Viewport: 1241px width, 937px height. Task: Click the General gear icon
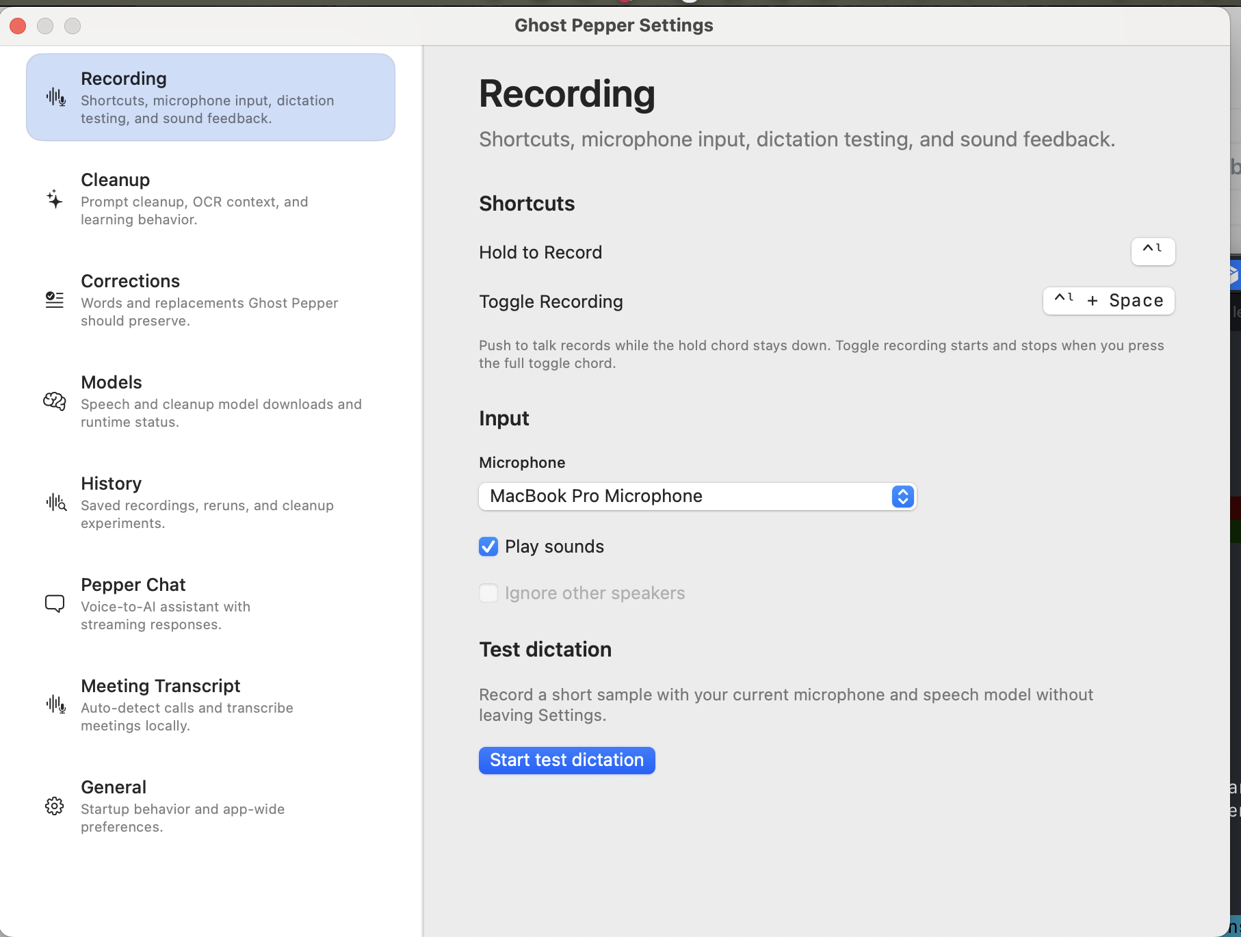click(x=55, y=806)
